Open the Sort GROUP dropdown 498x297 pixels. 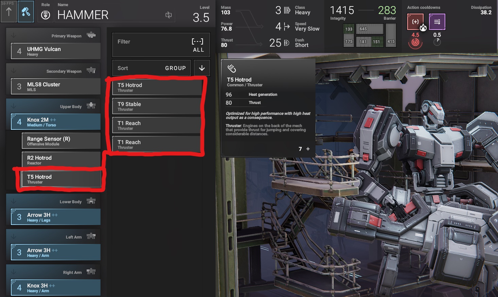click(152, 68)
